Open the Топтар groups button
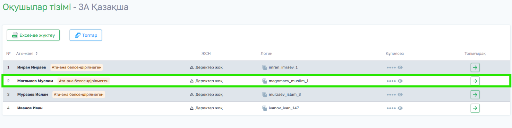The width and height of the screenshot is (512, 128). (x=86, y=35)
